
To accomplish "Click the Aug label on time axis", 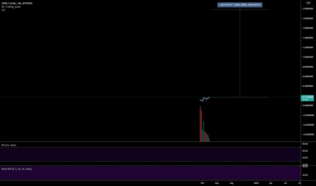I will tap(232, 183).
